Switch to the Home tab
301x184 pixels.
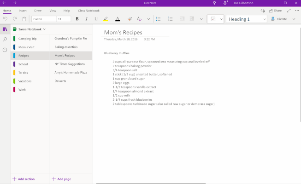[7, 11]
